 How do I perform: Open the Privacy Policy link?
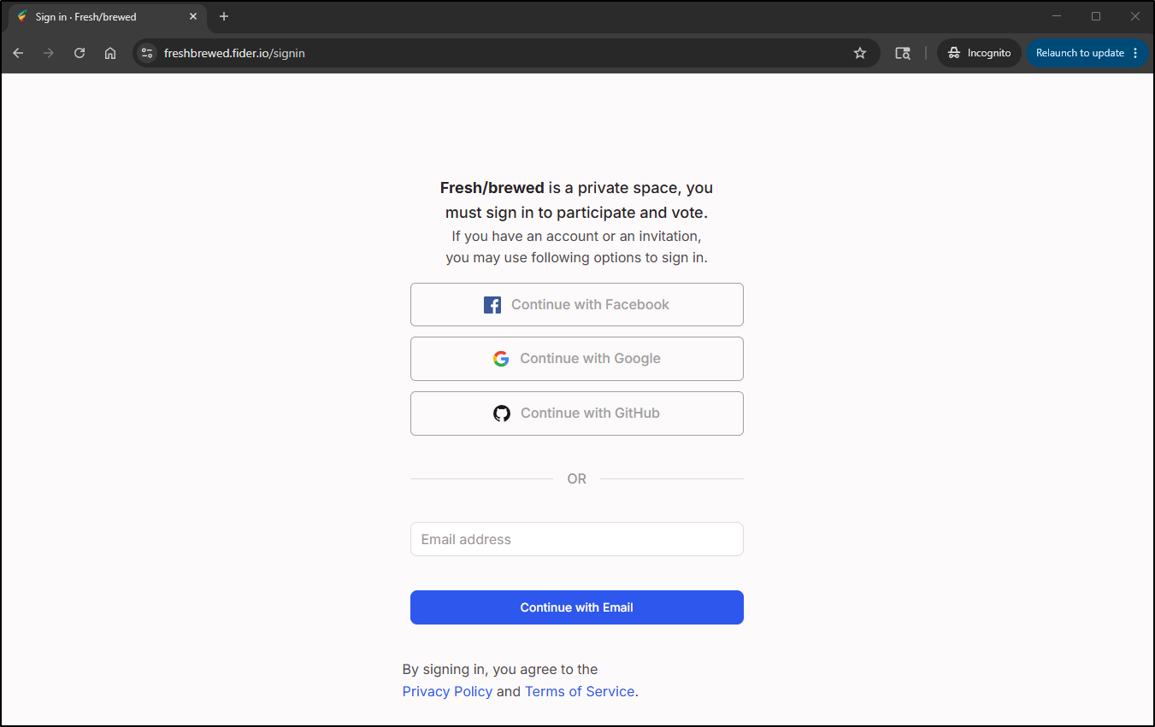[x=447, y=692]
